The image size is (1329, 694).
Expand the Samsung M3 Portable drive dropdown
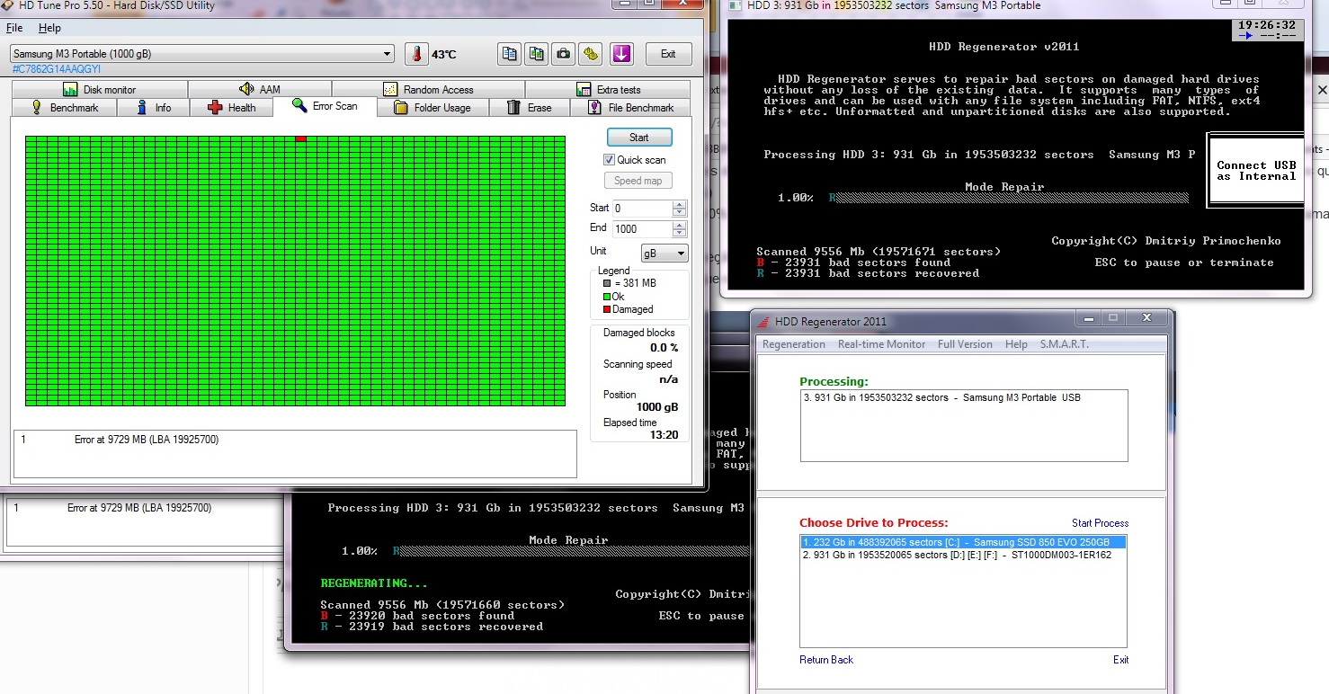tap(387, 54)
